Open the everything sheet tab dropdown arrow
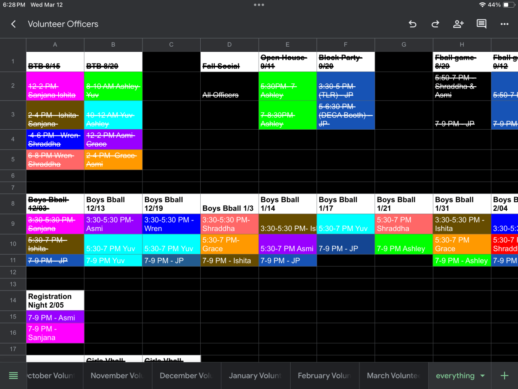Viewport: 518px width, 389px height. tap(482, 376)
